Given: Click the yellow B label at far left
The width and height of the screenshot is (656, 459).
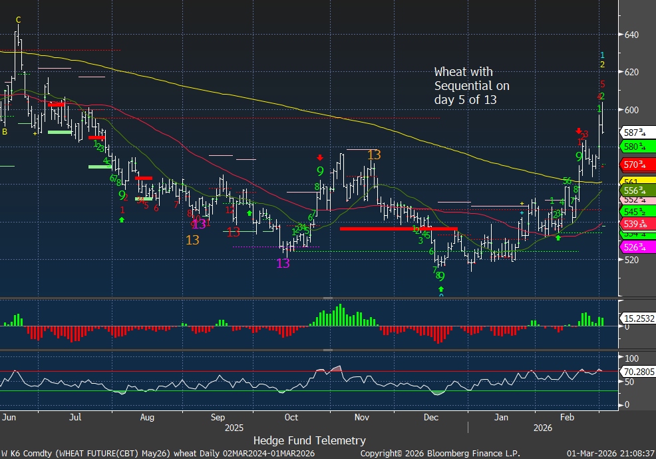Looking at the screenshot, I should [x=5, y=132].
